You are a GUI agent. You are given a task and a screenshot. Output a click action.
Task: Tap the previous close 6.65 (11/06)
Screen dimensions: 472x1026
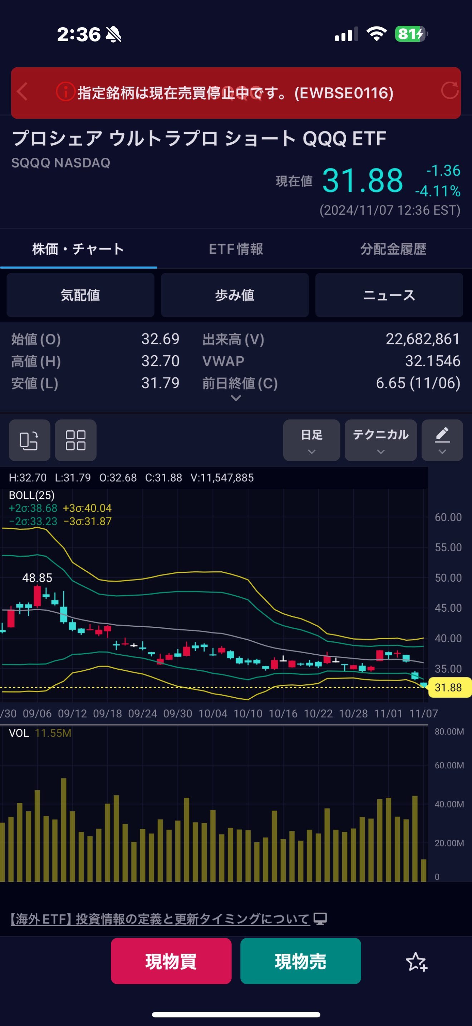click(x=418, y=383)
